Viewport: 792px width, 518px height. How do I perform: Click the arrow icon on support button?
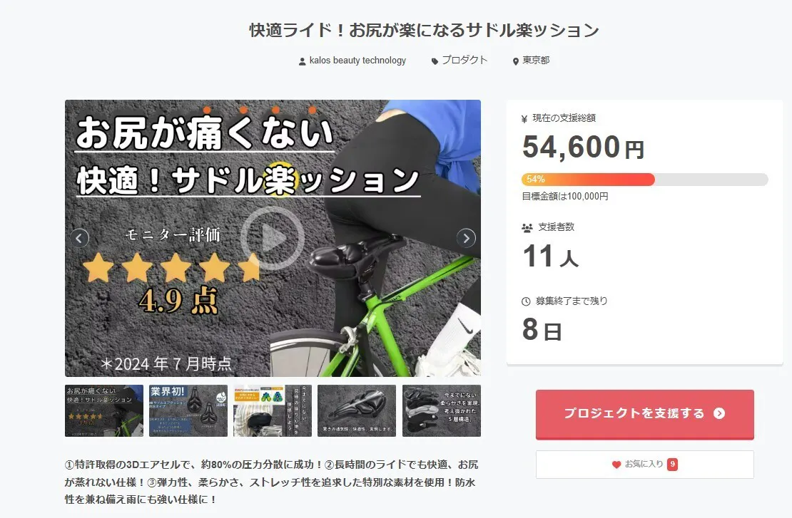(x=719, y=413)
